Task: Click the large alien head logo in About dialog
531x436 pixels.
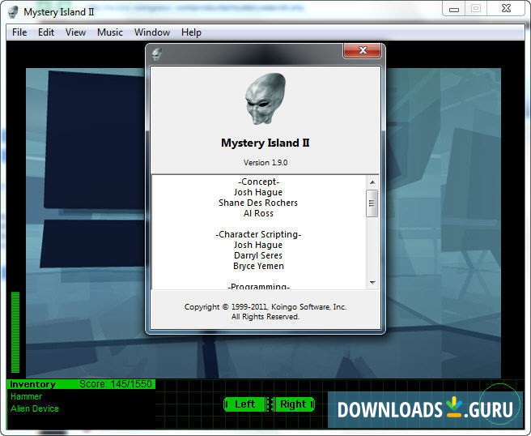Action: 265,98
